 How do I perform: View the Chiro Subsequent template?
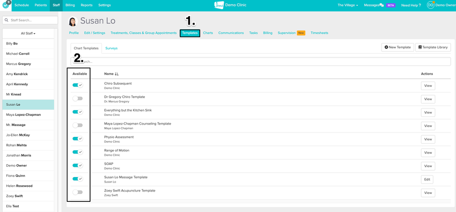(428, 86)
